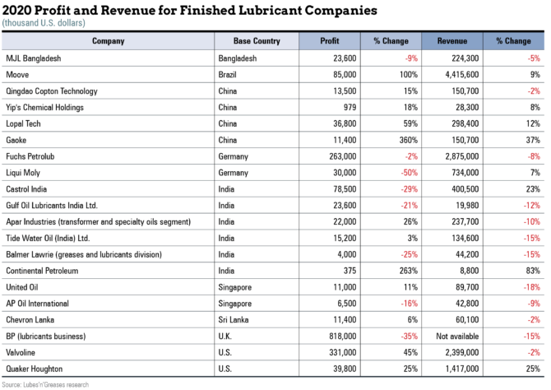Select United Oil's Singapore country cell
The width and height of the screenshot is (551, 390).
[238, 286]
